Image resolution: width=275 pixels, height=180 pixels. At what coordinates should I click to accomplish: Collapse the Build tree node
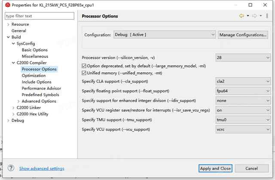click(x=8, y=37)
